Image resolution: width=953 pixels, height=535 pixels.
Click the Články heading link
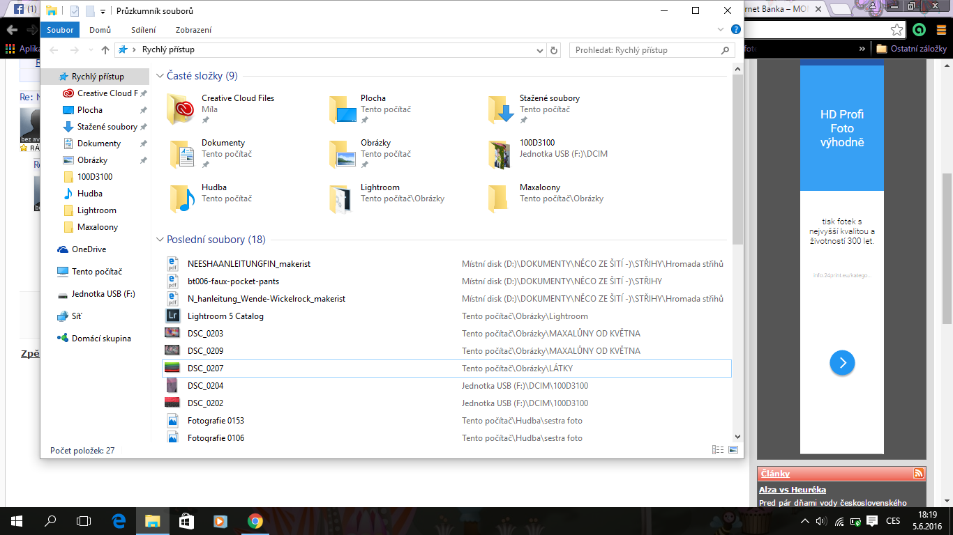pos(775,474)
